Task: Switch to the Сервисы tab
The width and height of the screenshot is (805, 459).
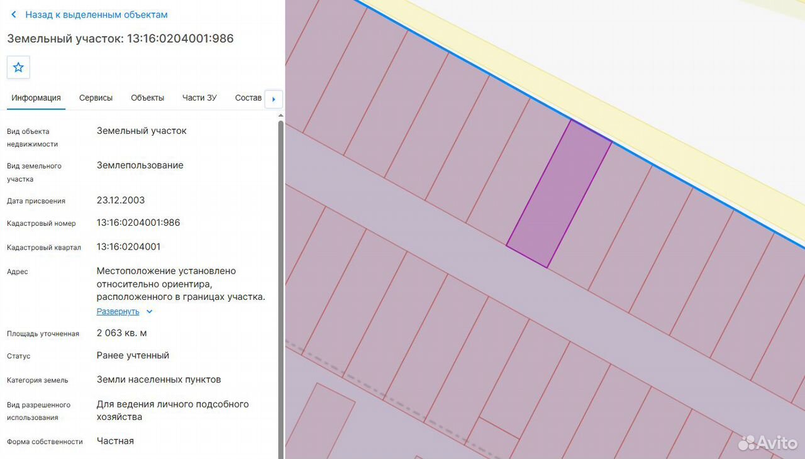Action: coord(96,98)
